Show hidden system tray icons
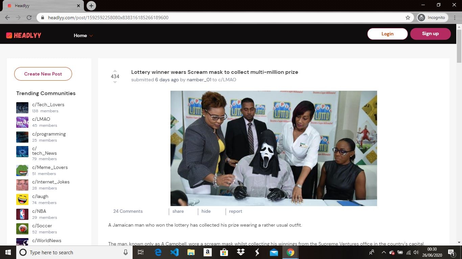This screenshot has width=462, height=259. point(384,252)
